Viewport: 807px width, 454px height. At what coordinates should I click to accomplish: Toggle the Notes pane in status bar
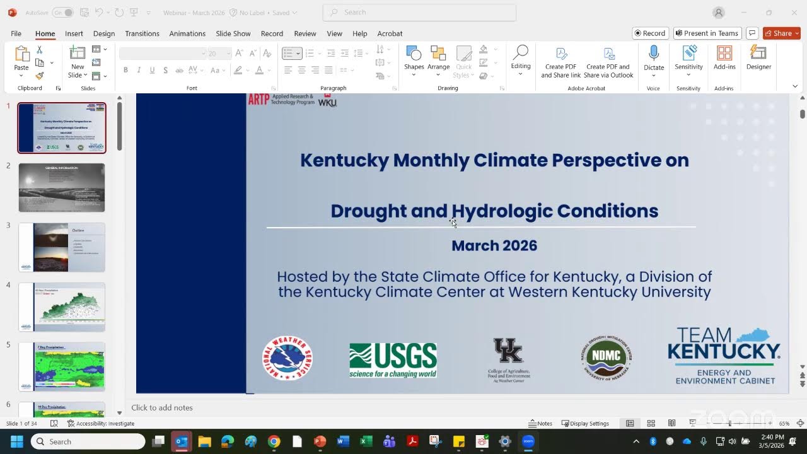point(540,424)
